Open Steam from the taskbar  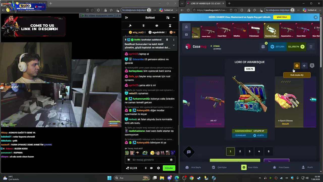tap(199, 178)
